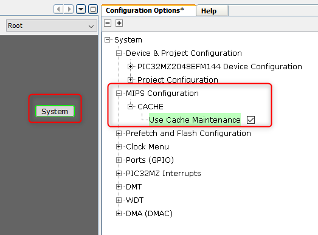Viewport: 318px width, 235px height.
Task: Select the CACHE label
Action: 150,107
